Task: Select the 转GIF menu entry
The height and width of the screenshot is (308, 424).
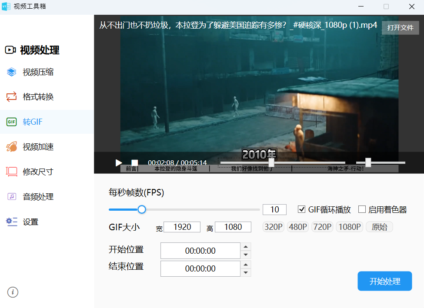Action: pyautogui.click(x=47, y=122)
